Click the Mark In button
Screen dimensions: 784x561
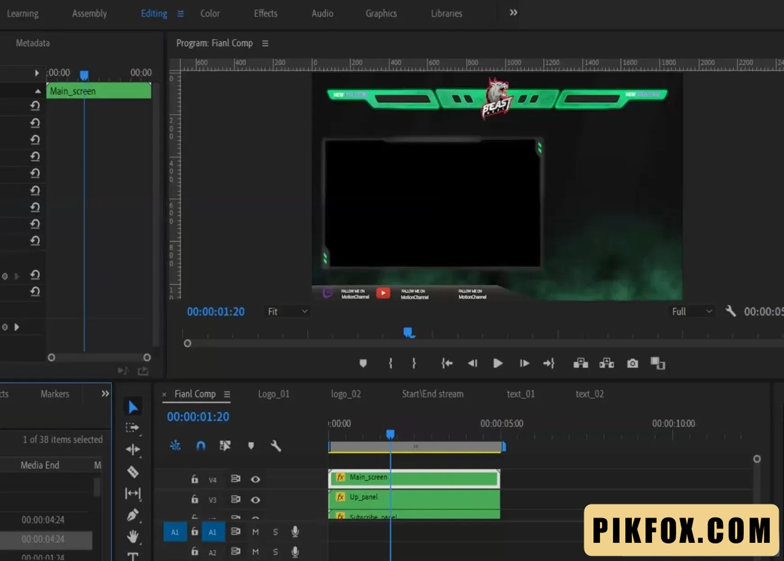click(390, 363)
